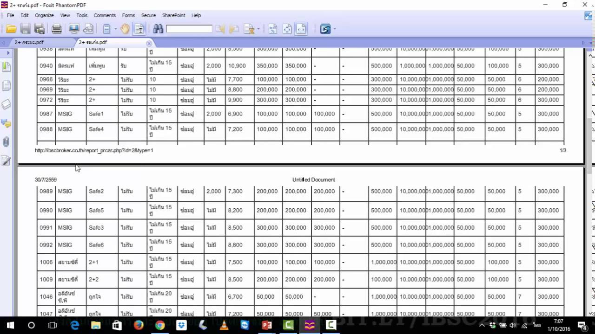Open the File menu
Screen dimensions: 595x334
coord(10,15)
